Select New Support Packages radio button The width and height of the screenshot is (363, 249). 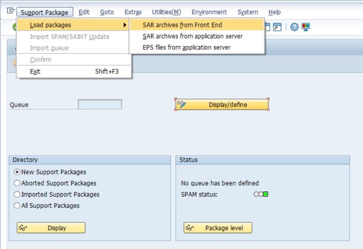coord(17,172)
